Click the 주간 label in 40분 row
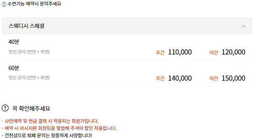Image resolution: width=255 pixels, height=139 pixels. [160, 53]
